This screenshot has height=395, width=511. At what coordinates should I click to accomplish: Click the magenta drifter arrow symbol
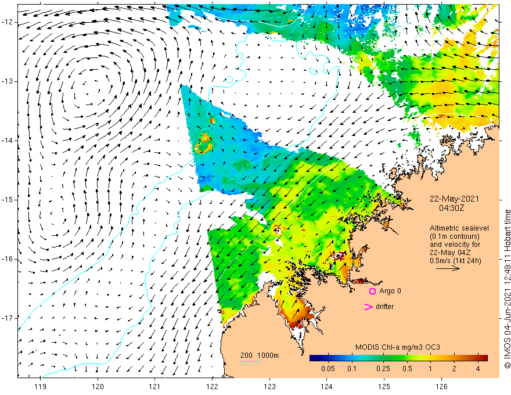(369, 307)
